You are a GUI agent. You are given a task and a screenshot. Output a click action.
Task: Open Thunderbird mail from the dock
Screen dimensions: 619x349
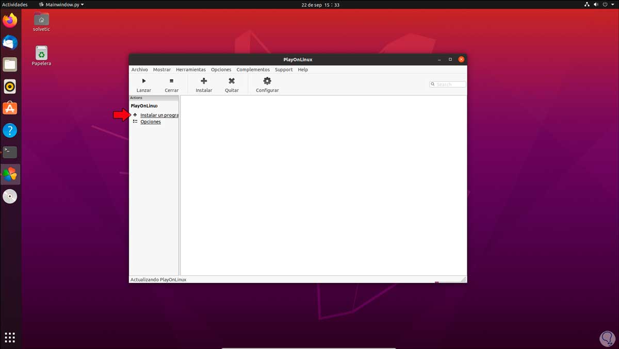tap(10, 43)
